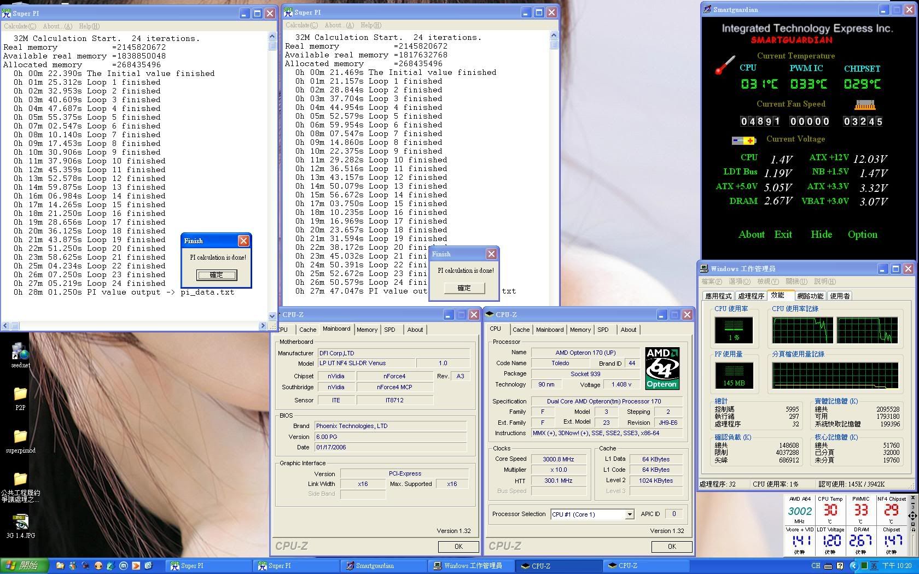919x574 pixels.
Task: Click OK in CPU-Z Mainboard window
Action: [x=458, y=546]
